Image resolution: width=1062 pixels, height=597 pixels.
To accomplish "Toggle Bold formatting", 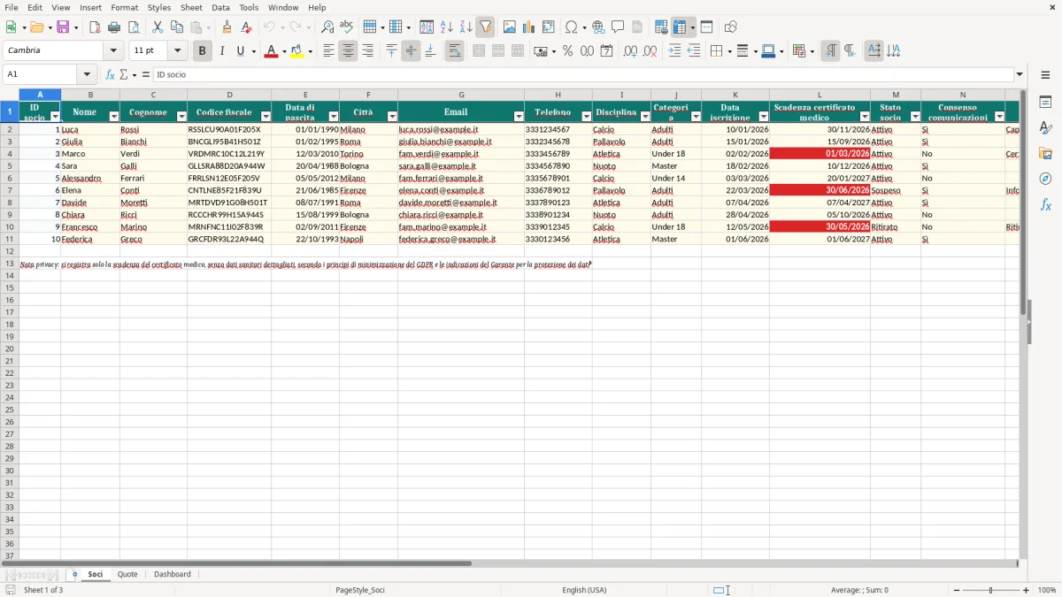I will pyautogui.click(x=202, y=51).
